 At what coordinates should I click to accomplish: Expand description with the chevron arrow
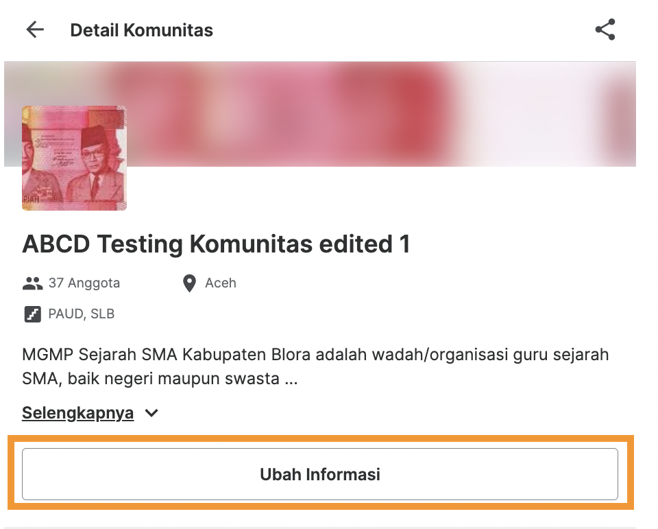pos(152,413)
